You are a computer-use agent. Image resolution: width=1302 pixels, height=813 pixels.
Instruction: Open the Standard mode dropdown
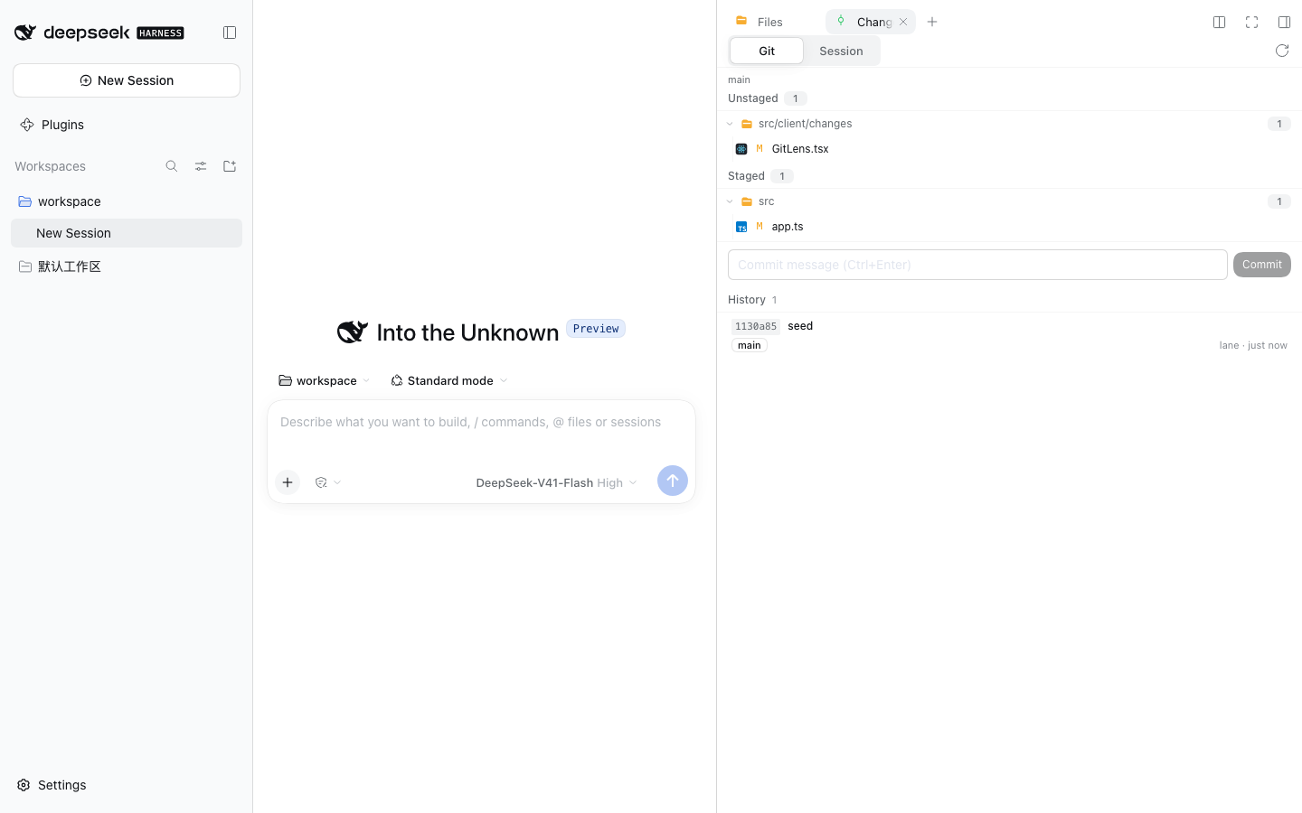(x=449, y=380)
